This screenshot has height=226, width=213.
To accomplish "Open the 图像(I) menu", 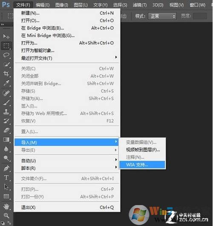I will (x=62, y=5).
